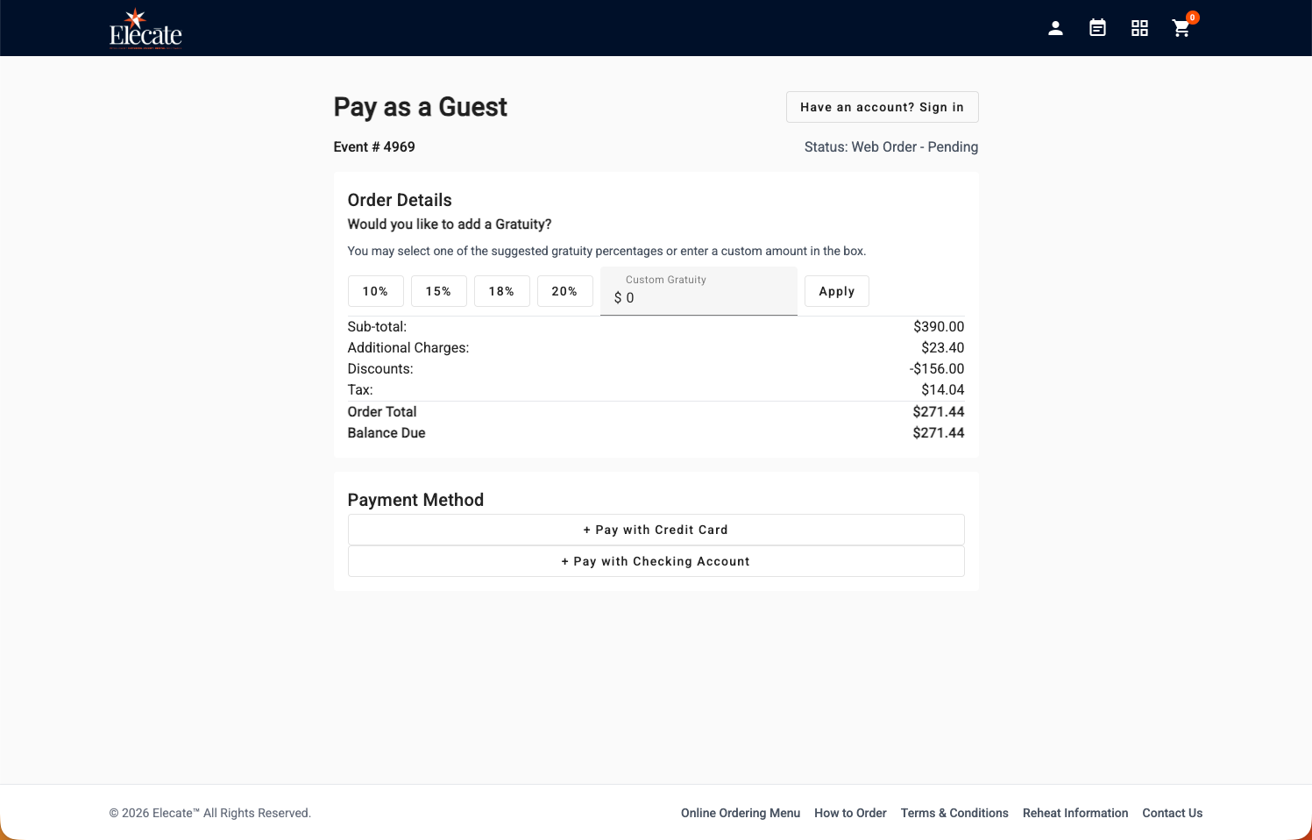Screen dimensions: 1312x840
Task: Open the menu grid icon
Action: 1139,28
